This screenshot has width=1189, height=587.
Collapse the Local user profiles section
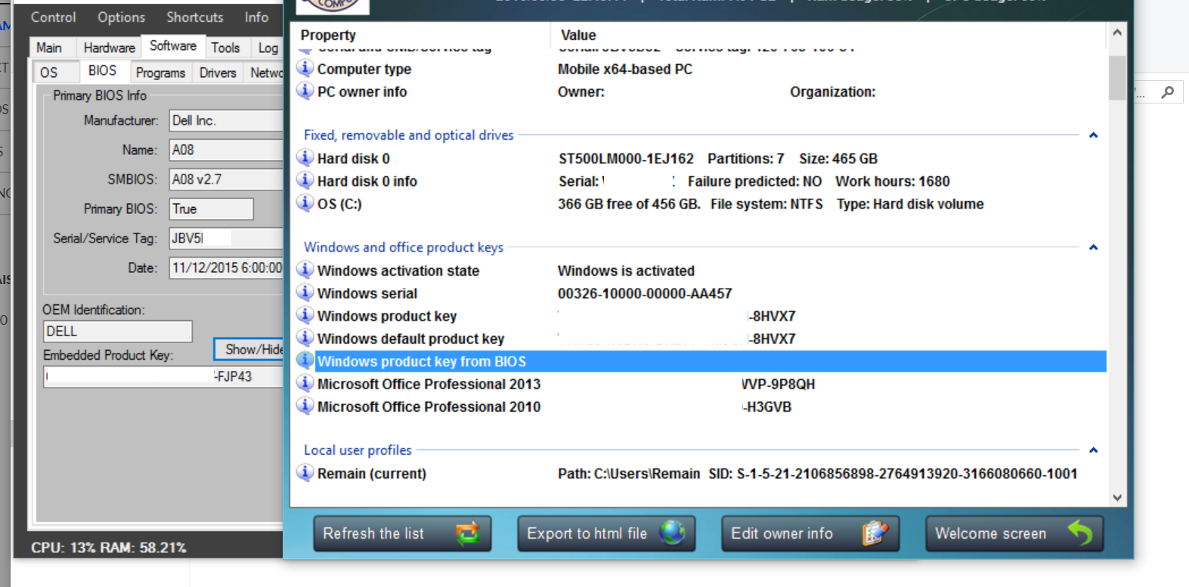1093,450
